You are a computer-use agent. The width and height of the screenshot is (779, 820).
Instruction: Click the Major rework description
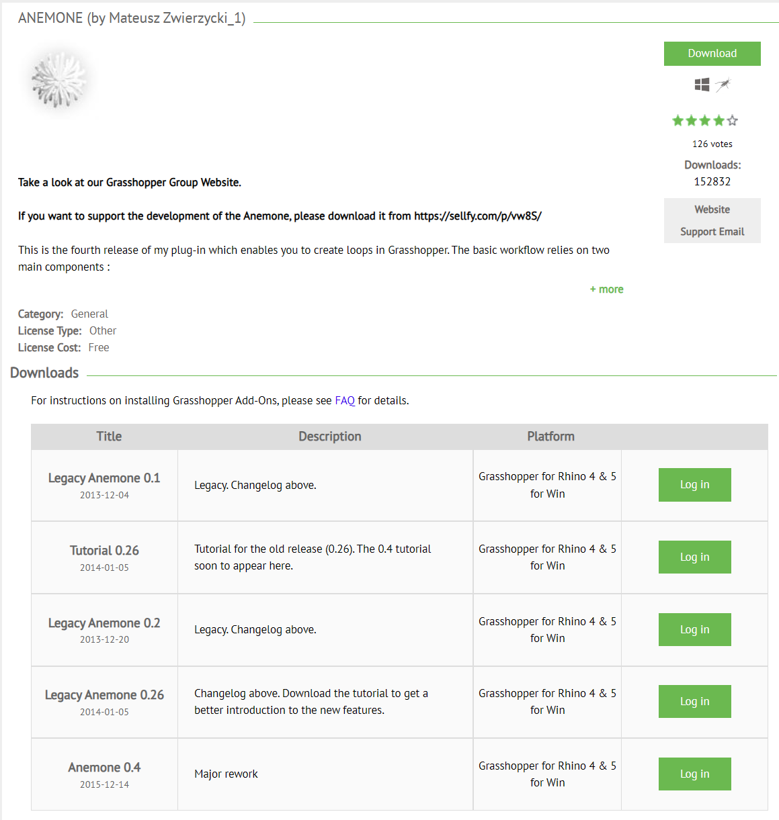(x=226, y=774)
